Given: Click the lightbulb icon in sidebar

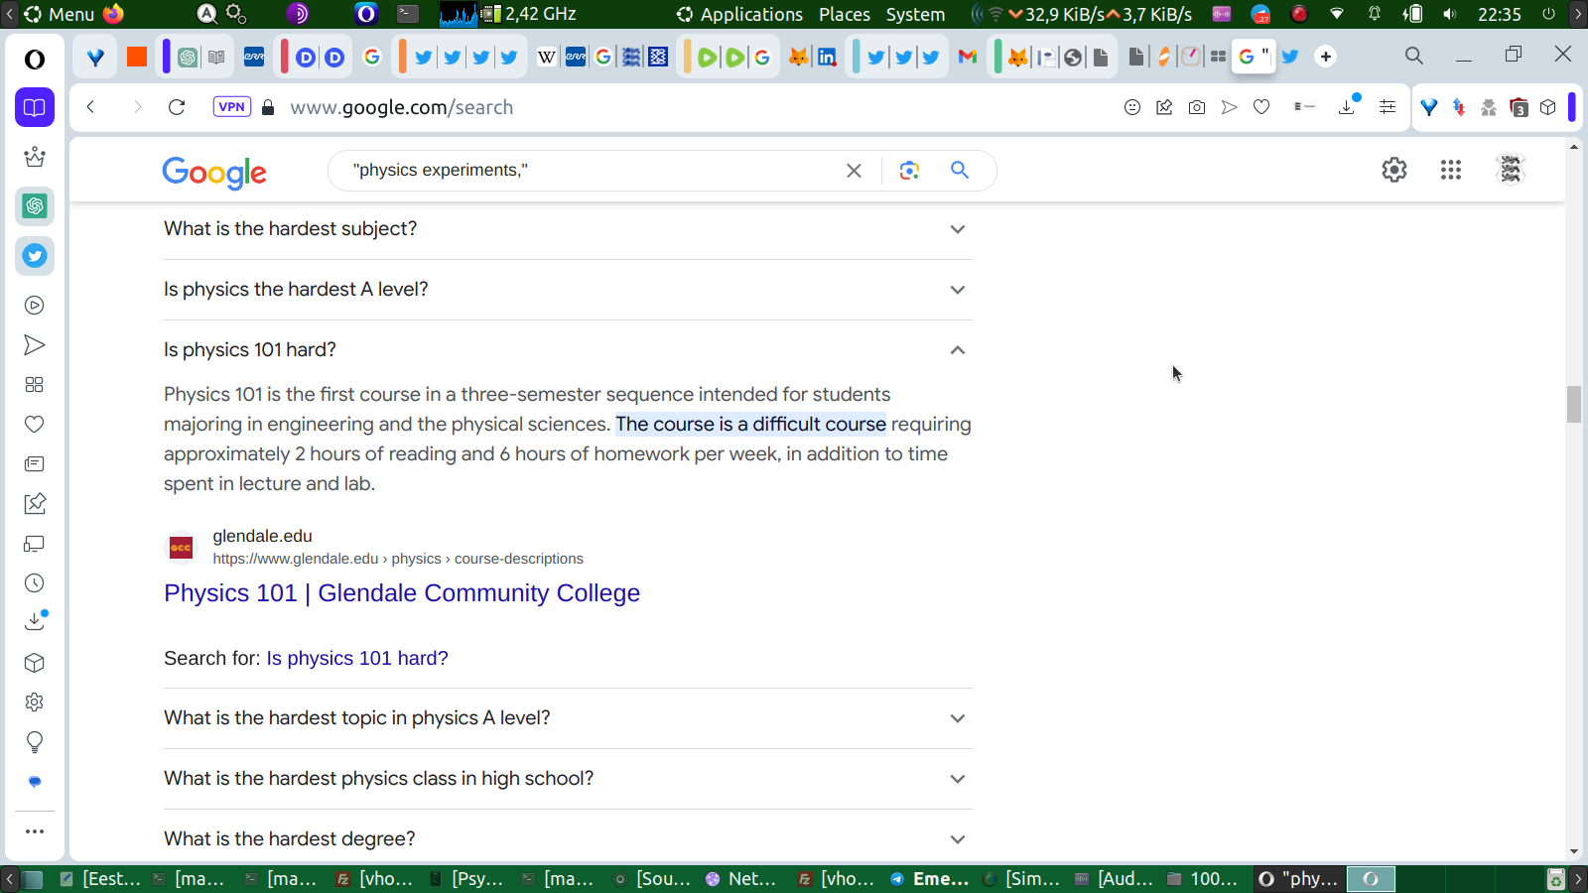Looking at the screenshot, I should [x=35, y=742].
